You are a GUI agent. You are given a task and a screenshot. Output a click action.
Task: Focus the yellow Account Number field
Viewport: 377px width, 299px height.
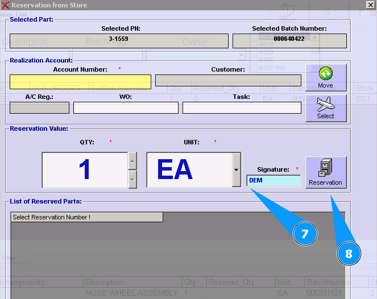(x=80, y=81)
